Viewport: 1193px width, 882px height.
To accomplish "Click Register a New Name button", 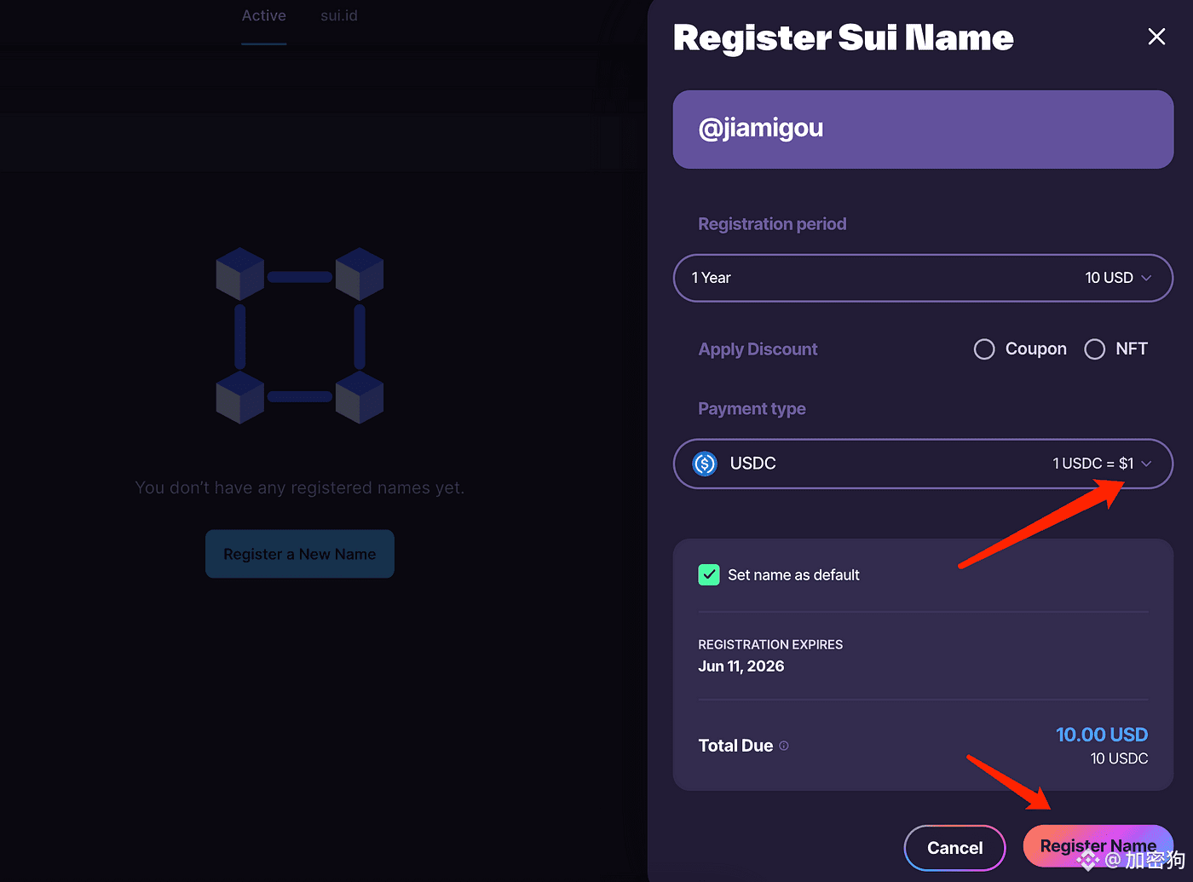I will point(300,554).
